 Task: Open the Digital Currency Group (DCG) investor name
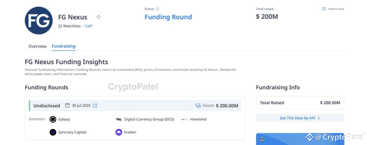coord(149,119)
